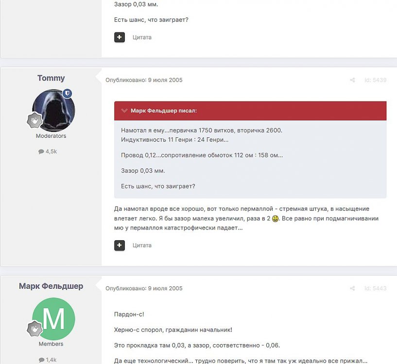The width and height of the screenshot is (397, 364).
Task: Click the red quote header bar
Action: [250, 111]
